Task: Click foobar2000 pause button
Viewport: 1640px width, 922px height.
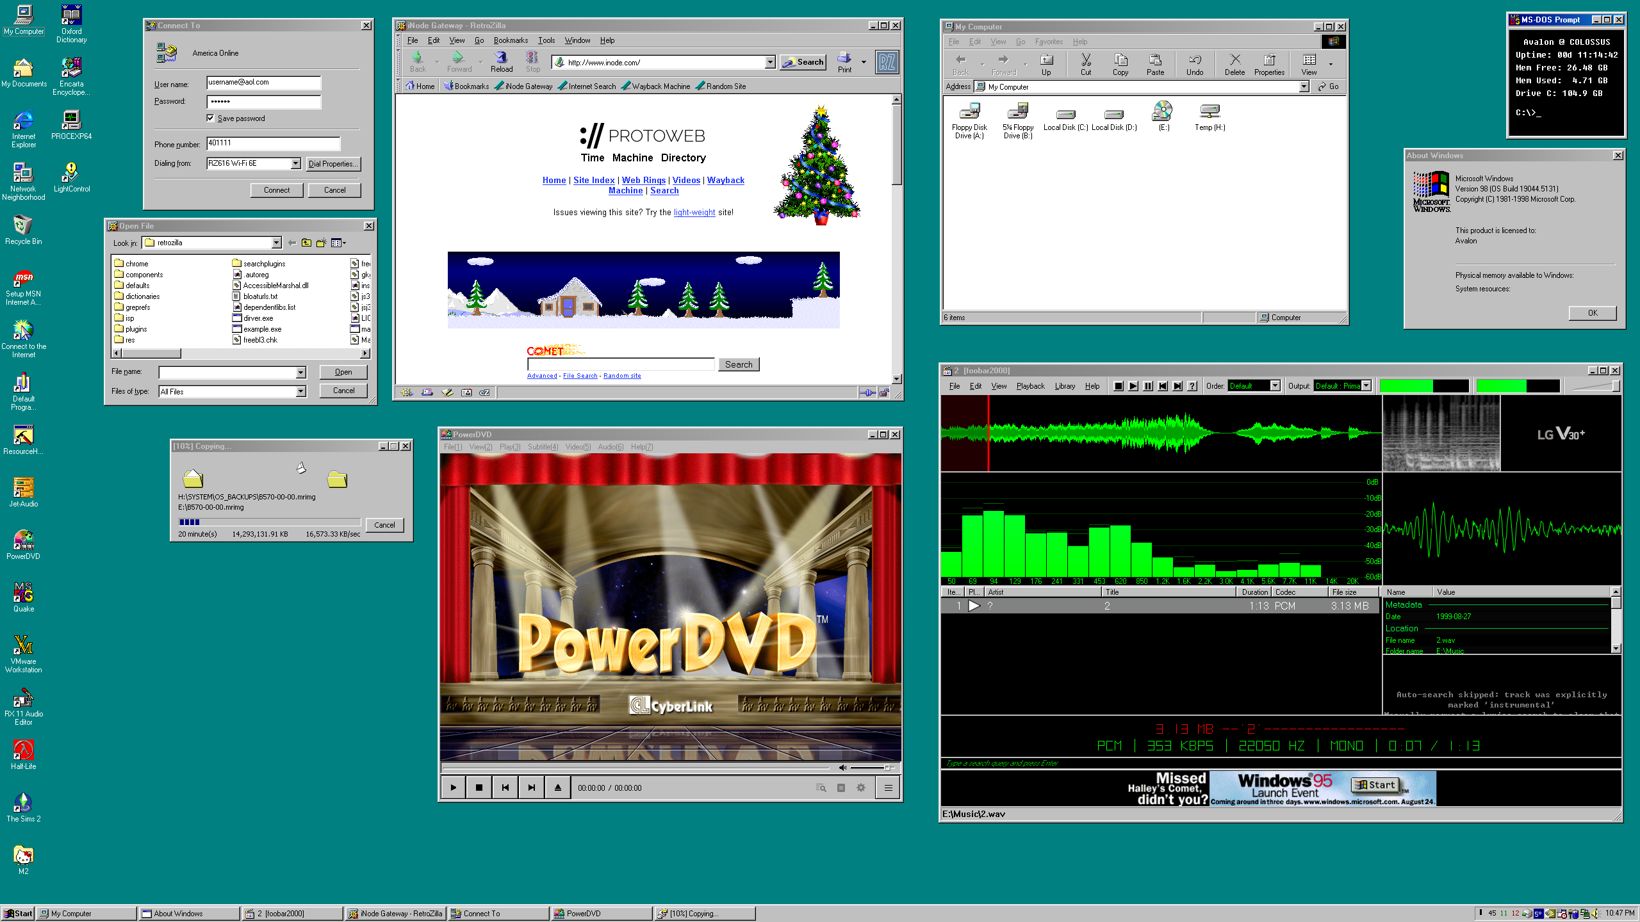Action: click(1148, 386)
